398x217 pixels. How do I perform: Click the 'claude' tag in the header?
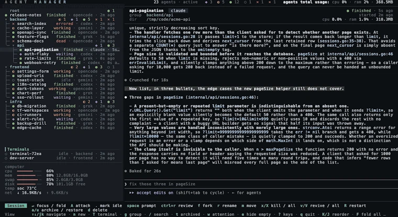(178, 10)
